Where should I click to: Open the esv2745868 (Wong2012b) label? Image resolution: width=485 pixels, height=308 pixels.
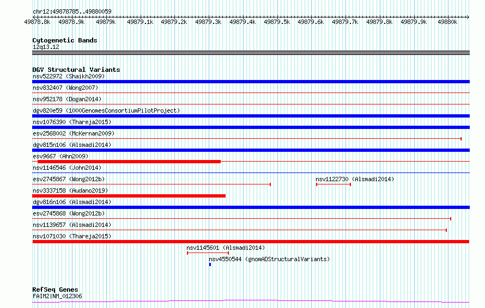[69, 213]
